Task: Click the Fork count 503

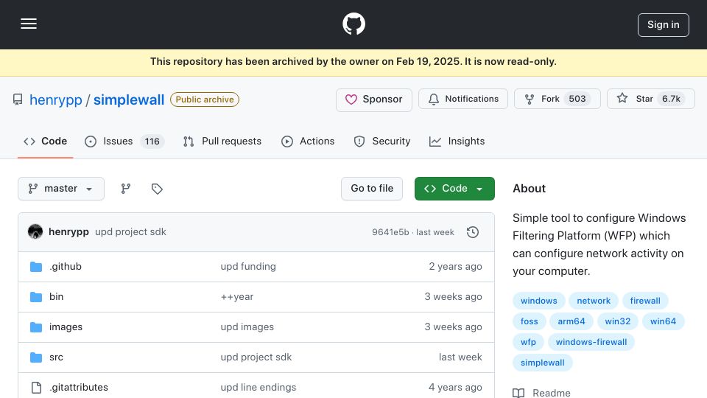Action: (x=577, y=99)
